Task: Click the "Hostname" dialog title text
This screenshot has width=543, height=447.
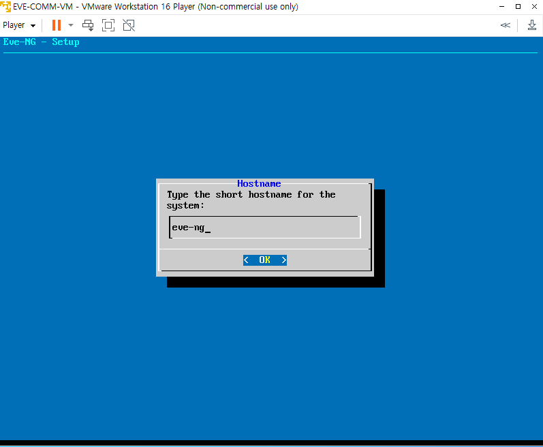Action: click(259, 183)
